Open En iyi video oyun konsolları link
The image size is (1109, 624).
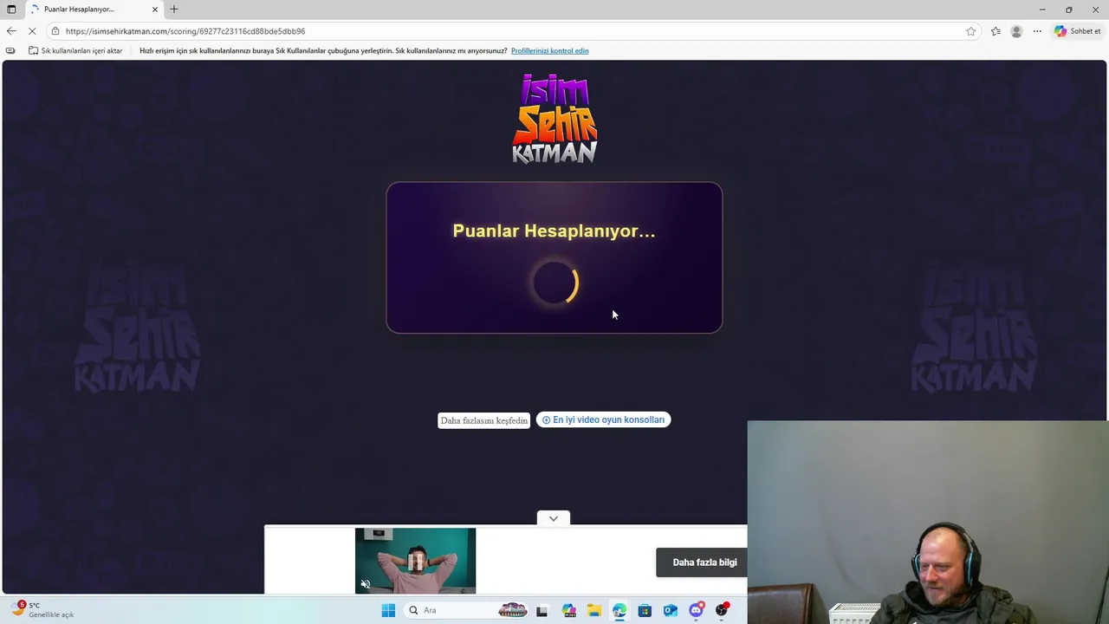click(603, 419)
